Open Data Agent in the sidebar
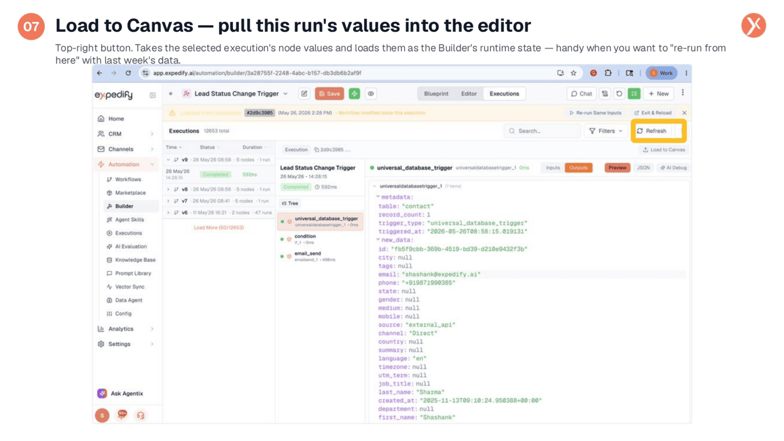This screenshot has height=441, width=784. pyautogui.click(x=128, y=300)
